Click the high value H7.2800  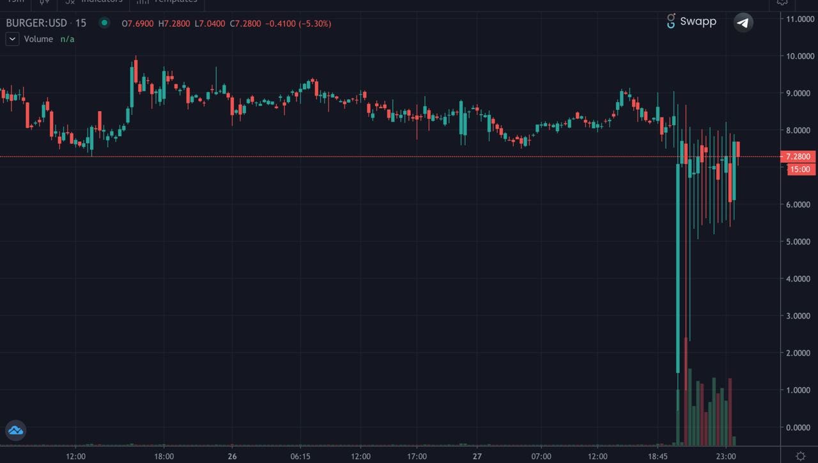174,24
